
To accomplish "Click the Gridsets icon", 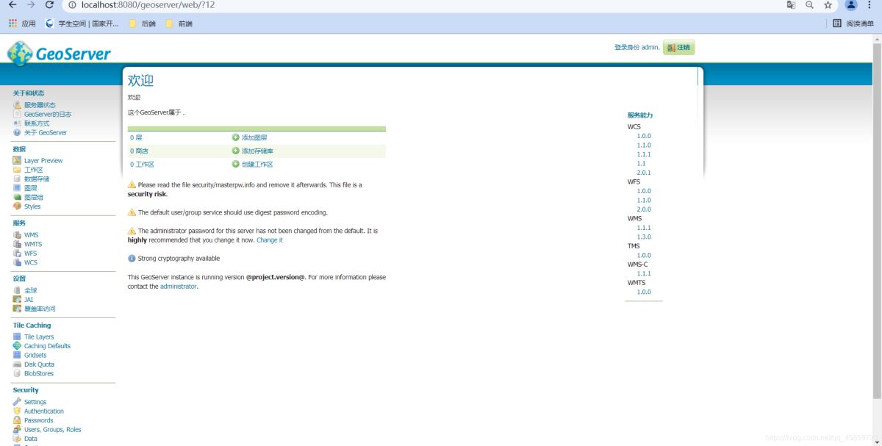I will pyautogui.click(x=17, y=355).
